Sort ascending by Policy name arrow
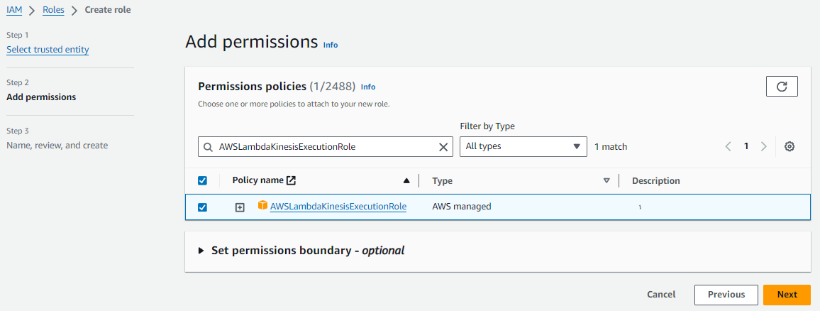The image size is (820, 311). 406,181
